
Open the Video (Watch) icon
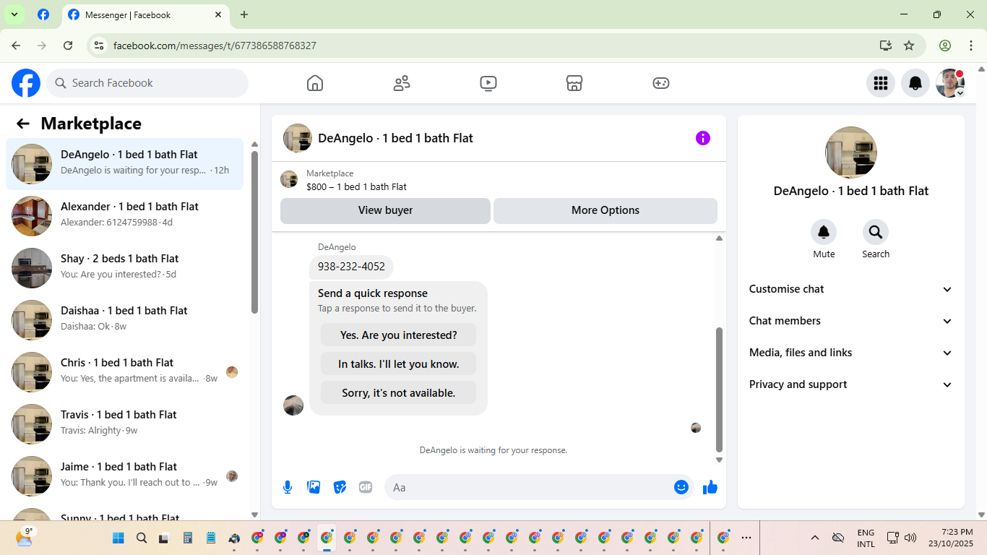[488, 83]
